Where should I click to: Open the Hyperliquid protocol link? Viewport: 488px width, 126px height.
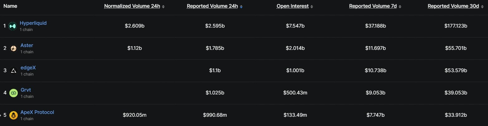tap(33, 23)
